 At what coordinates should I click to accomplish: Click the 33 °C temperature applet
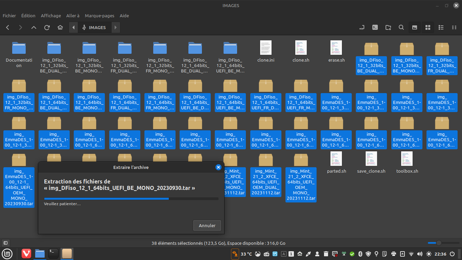coord(246,254)
